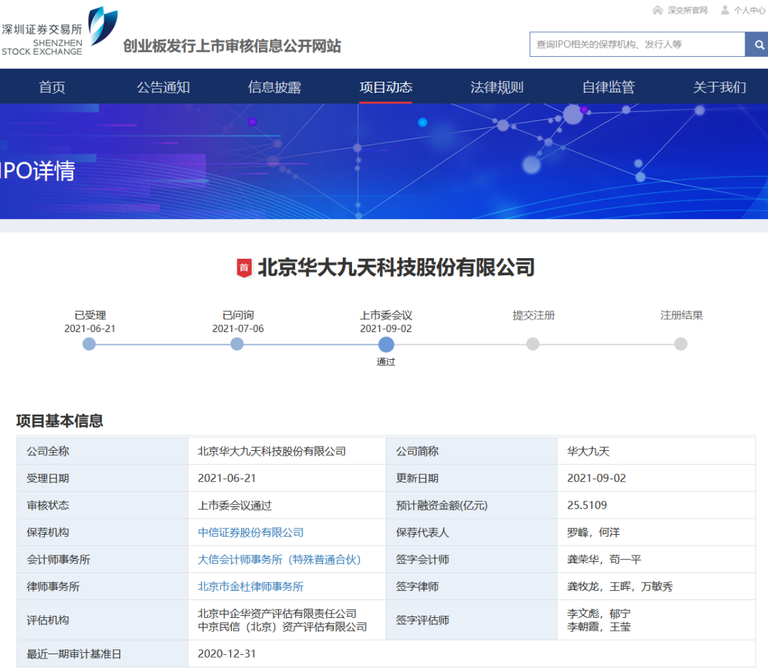768x672 pixels.
Task: Click the 项目基本信息 section heading
Action: click(x=60, y=421)
